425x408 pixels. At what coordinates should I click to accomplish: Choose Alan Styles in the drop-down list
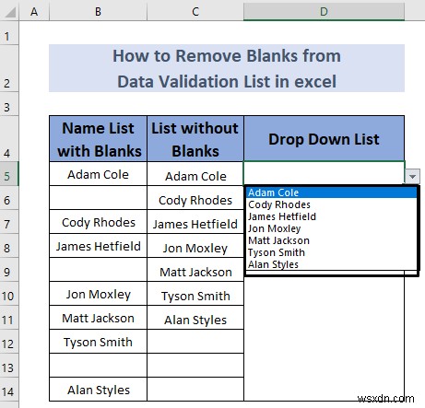[x=331, y=264]
